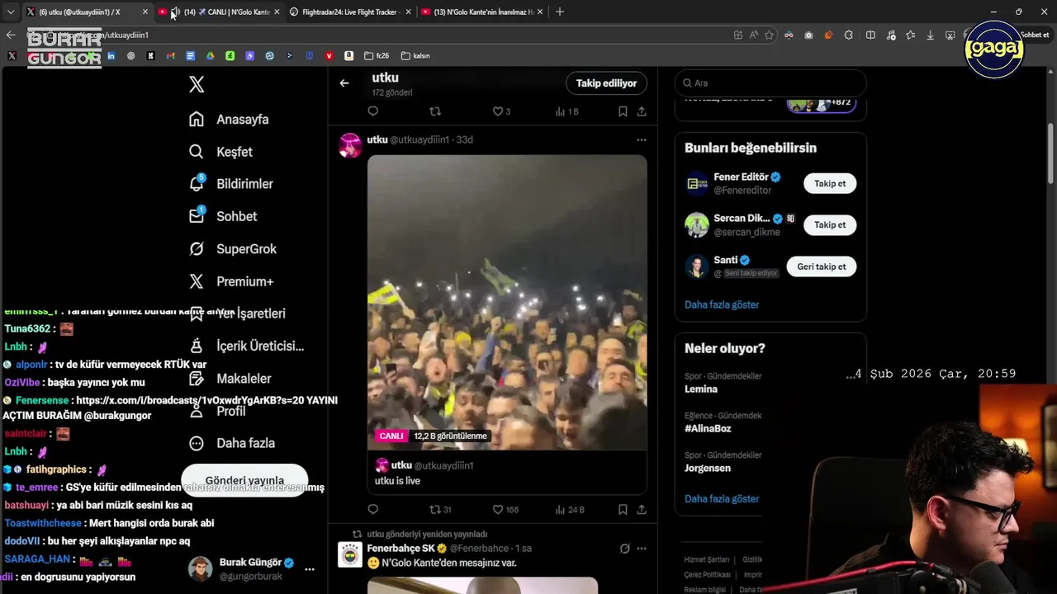Open more options on utku 33d post
The image size is (1057, 594).
[641, 140]
